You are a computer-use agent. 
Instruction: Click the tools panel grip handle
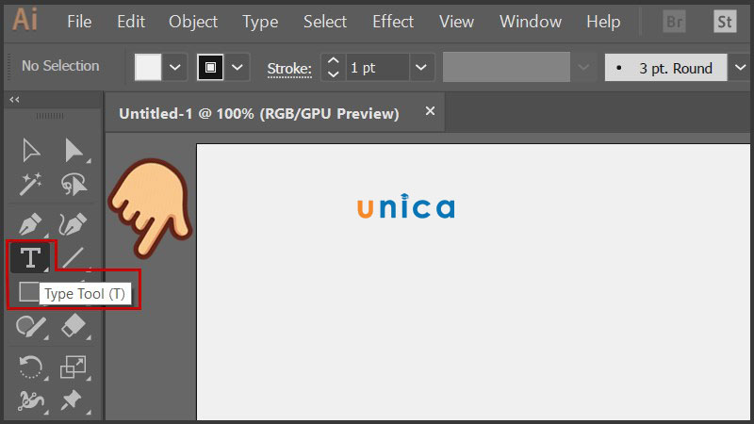pyautogui.click(x=50, y=116)
